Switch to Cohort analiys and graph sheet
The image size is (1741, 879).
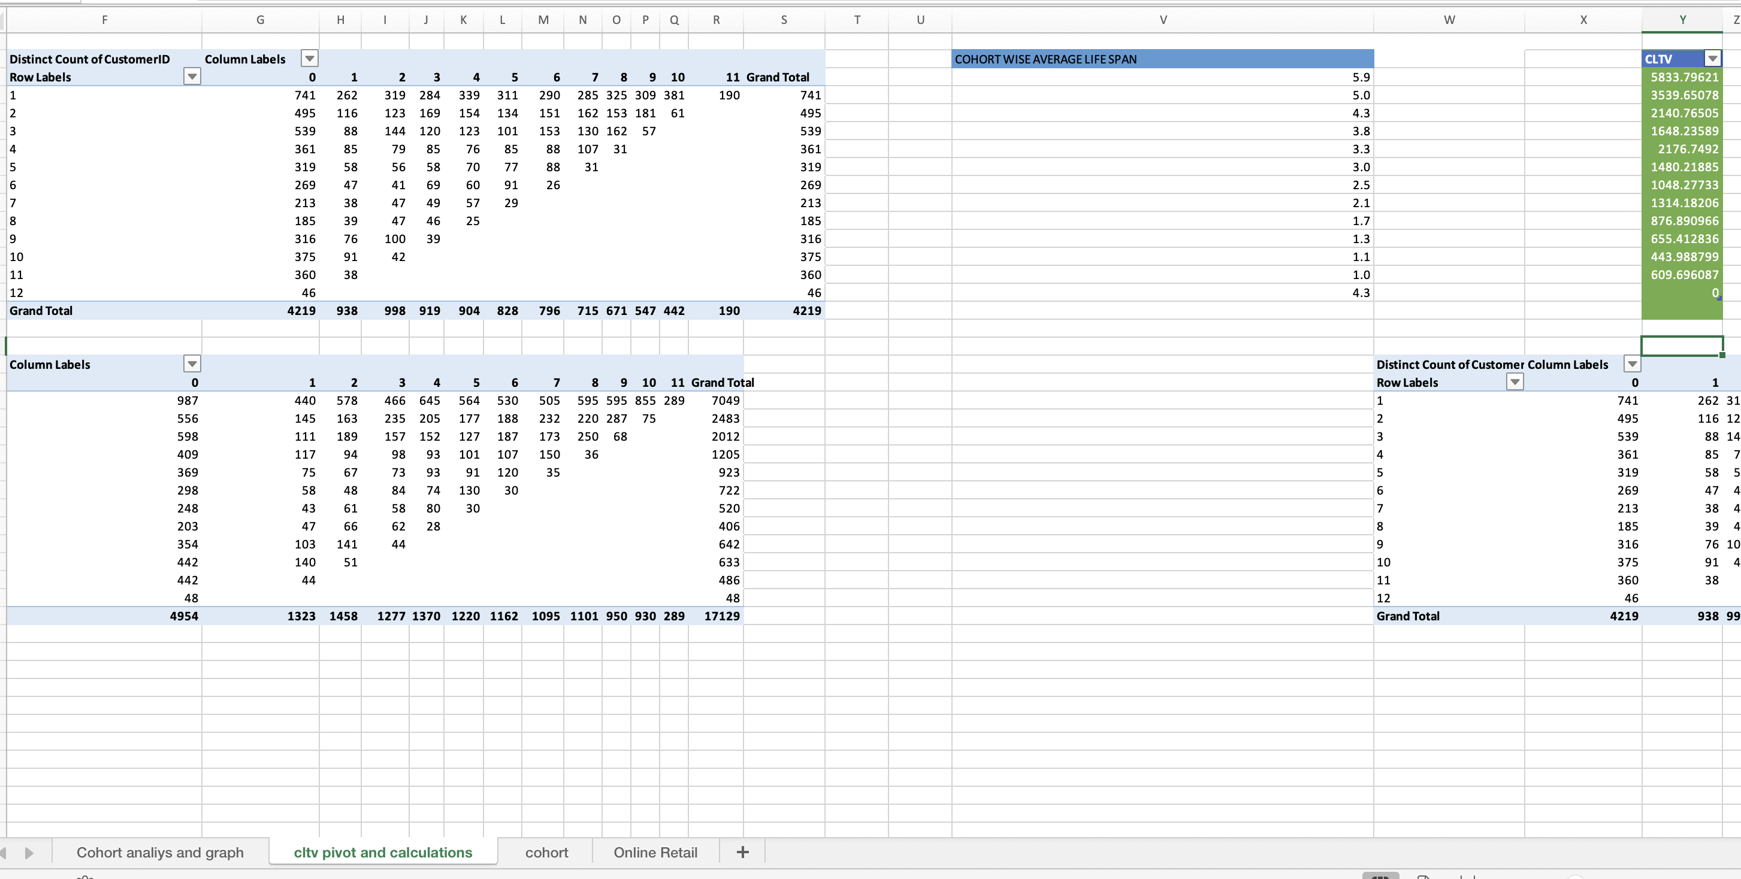tap(159, 852)
